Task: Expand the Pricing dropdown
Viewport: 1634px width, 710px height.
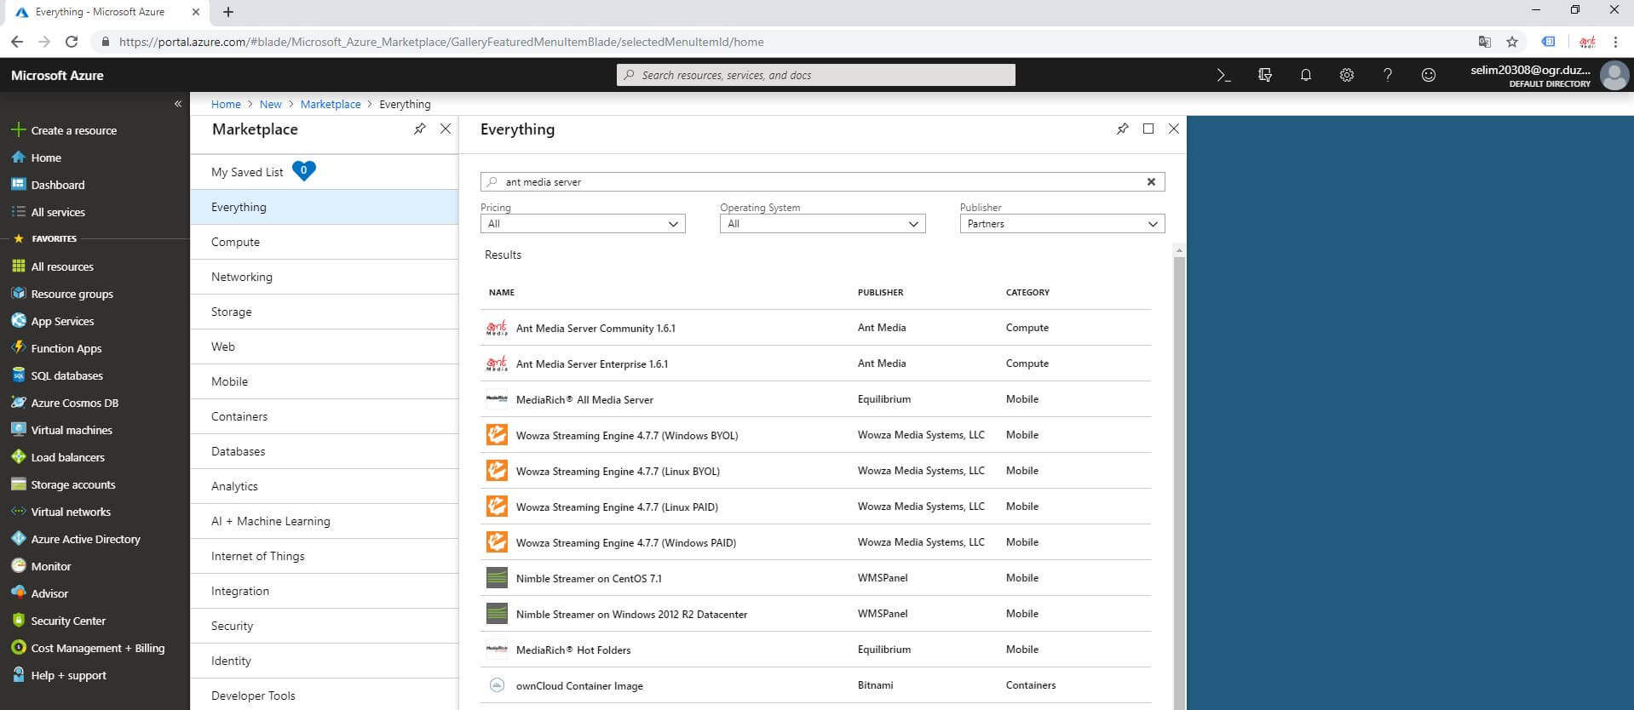Action: (583, 224)
